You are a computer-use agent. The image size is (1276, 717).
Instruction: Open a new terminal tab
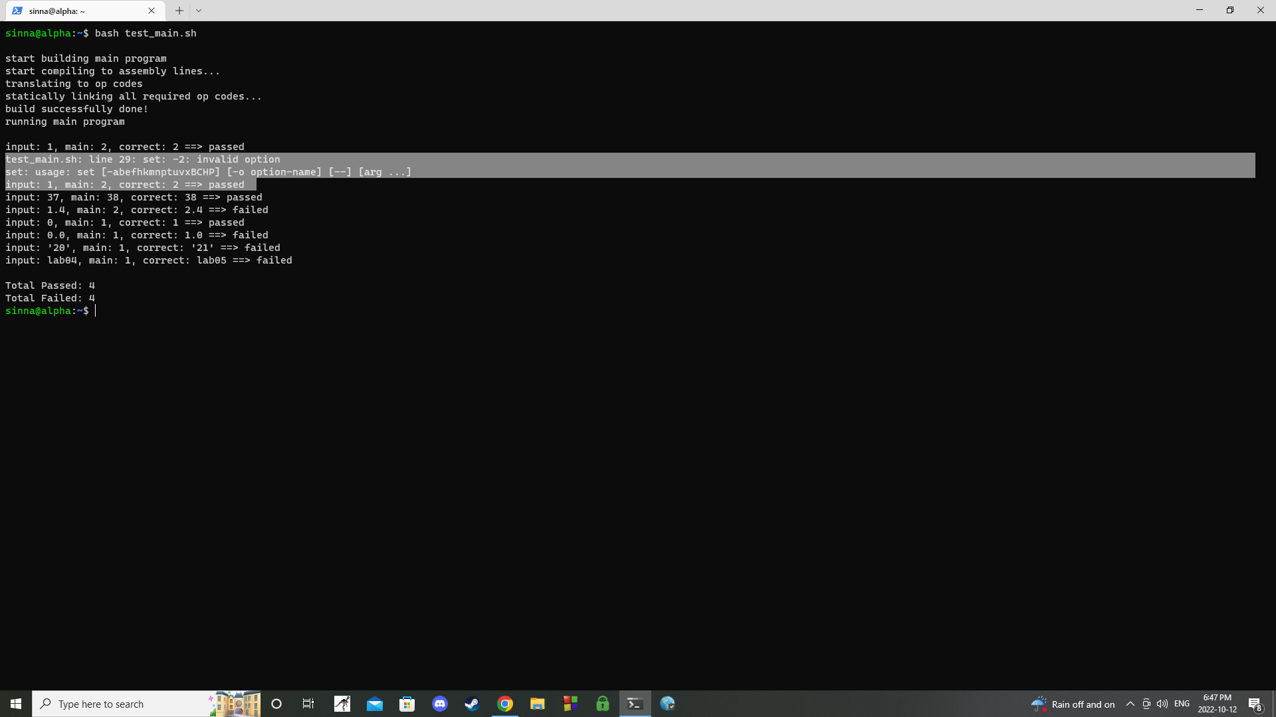179,11
